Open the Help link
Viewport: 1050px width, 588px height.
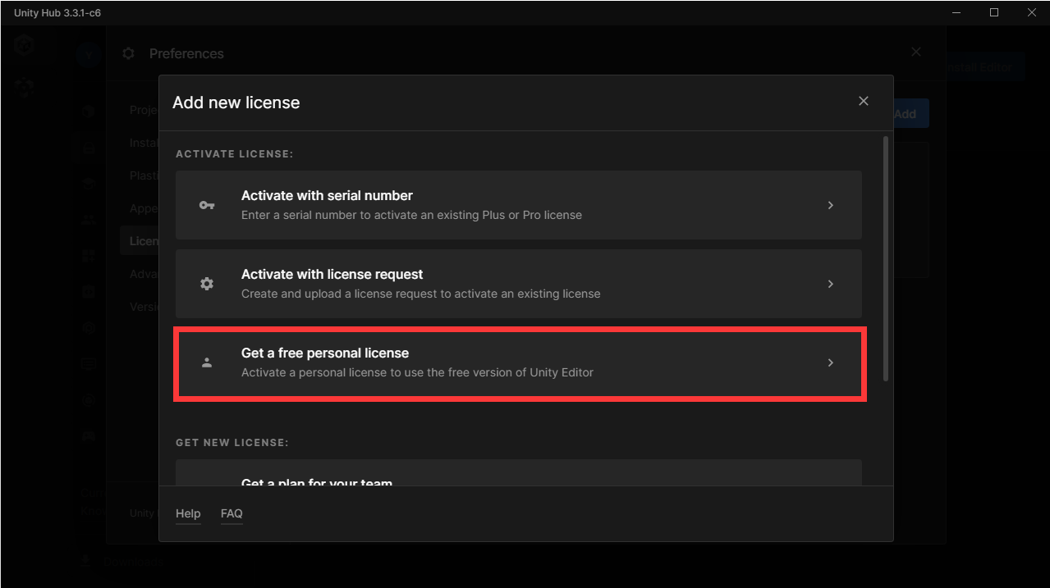pyautogui.click(x=188, y=513)
